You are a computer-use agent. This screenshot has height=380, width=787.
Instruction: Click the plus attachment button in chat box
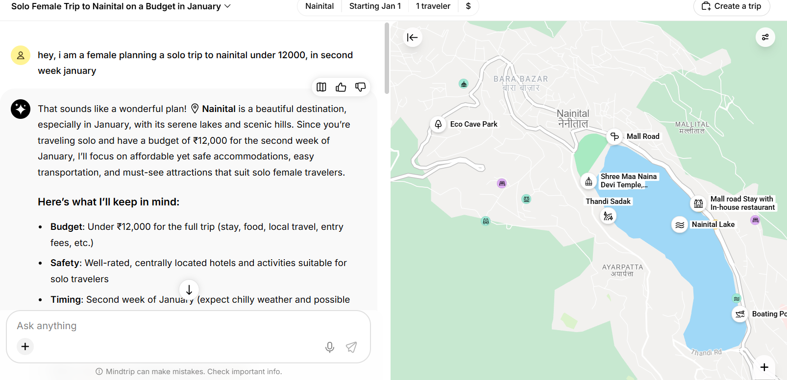click(x=25, y=347)
